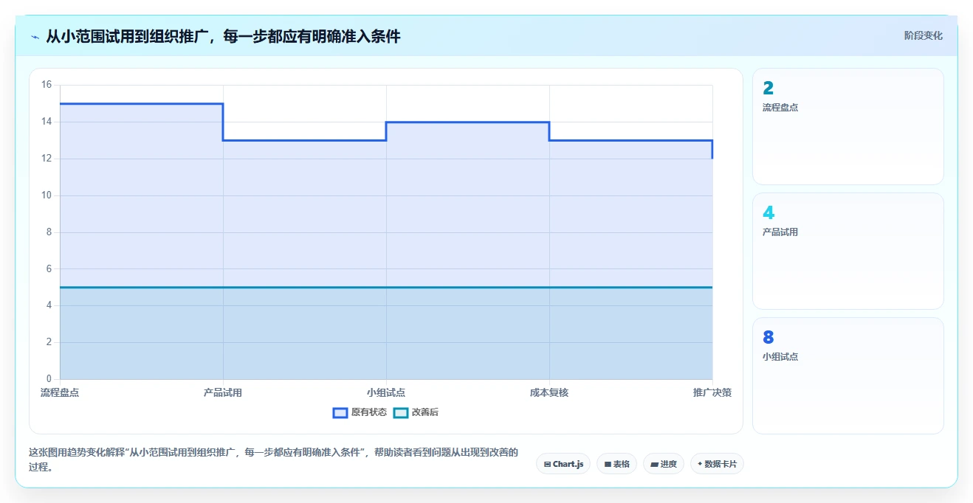Click the y-axis value 14
973x503 pixels.
pyautogui.click(x=46, y=122)
